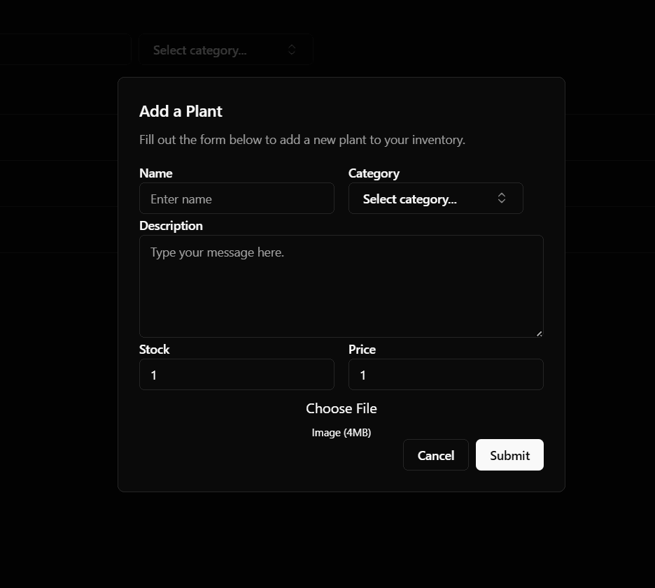Click the Description field label

[x=171, y=226]
